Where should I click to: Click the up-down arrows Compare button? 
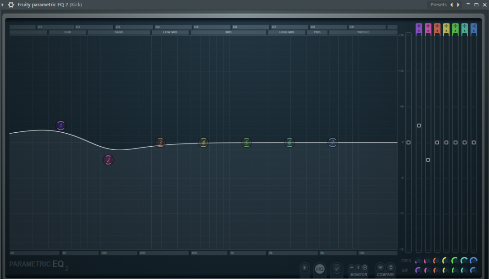pos(391,267)
